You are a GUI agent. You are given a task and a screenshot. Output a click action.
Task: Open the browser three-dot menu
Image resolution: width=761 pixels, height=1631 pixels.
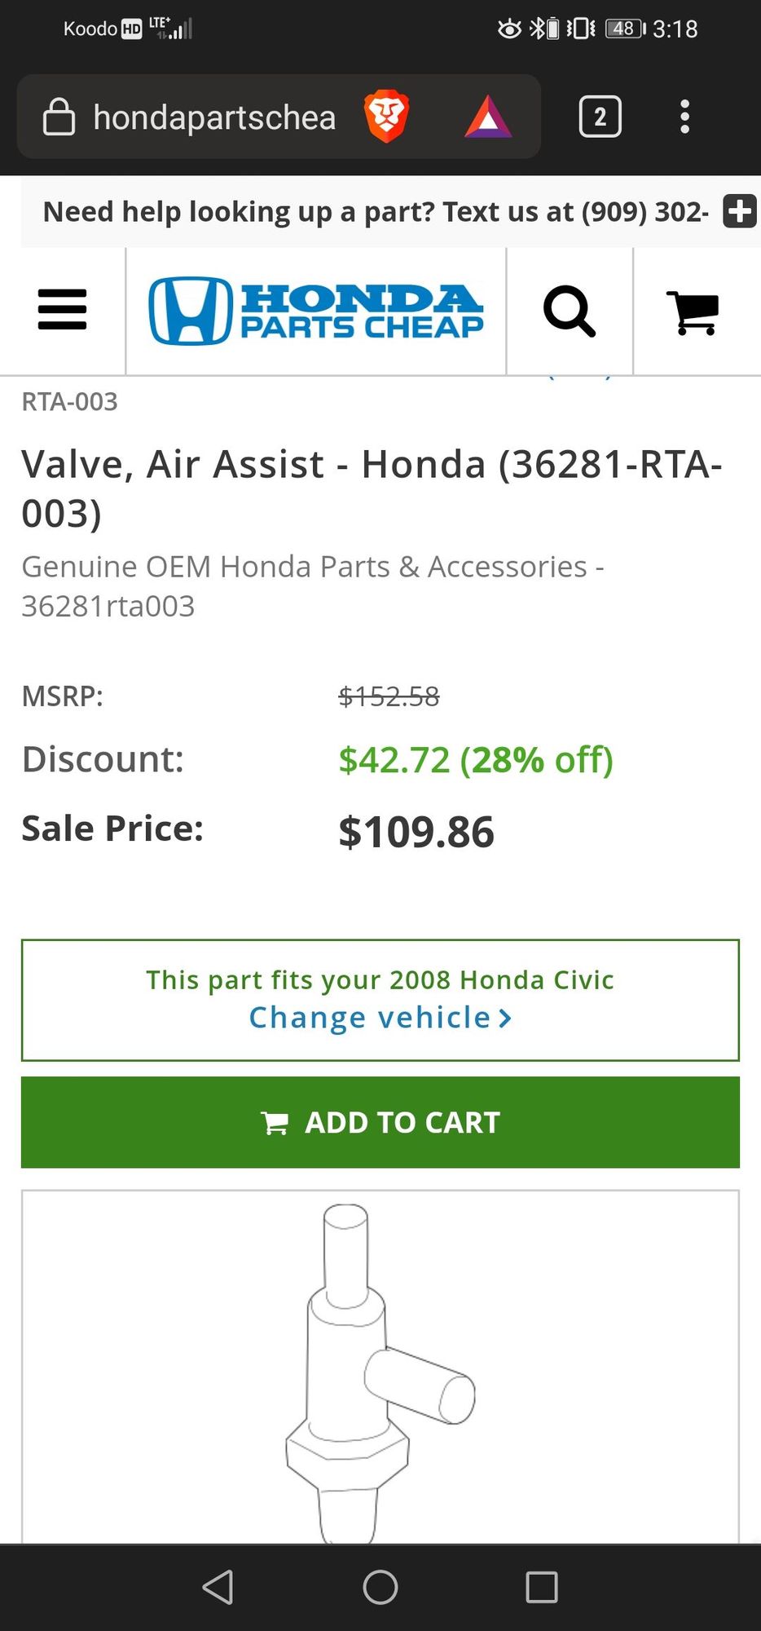pyautogui.click(x=684, y=117)
